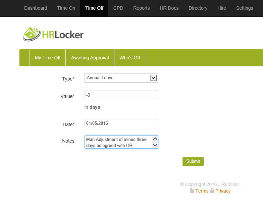Viewport: 263px width, 207px height.
Task: Switch to the Awaiting Approval tab
Action: [x=90, y=58]
